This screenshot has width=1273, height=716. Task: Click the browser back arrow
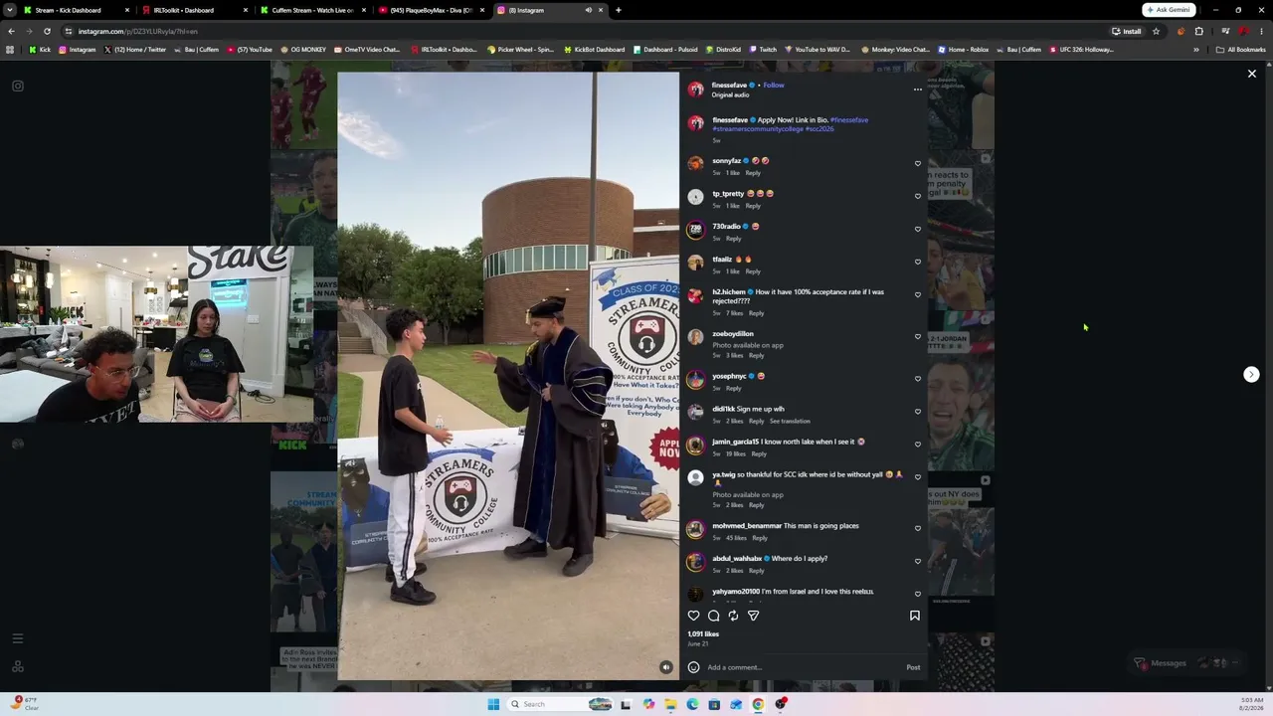click(x=11, y=31)
